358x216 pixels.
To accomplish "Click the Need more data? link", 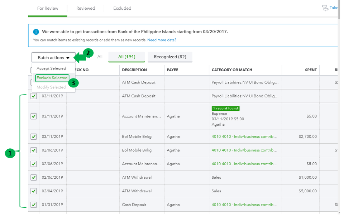I will (162, 40).
